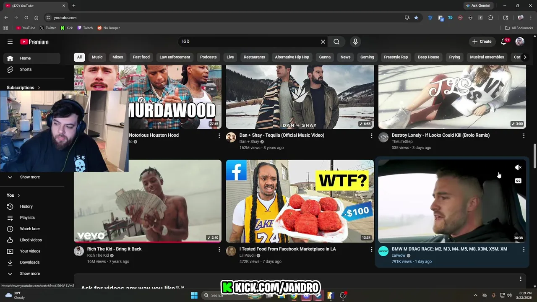Open the YouTube hamburger guide menu
The height and width of the screenshot is (302, 537).
pyautogui.click(x=10, y=42)
